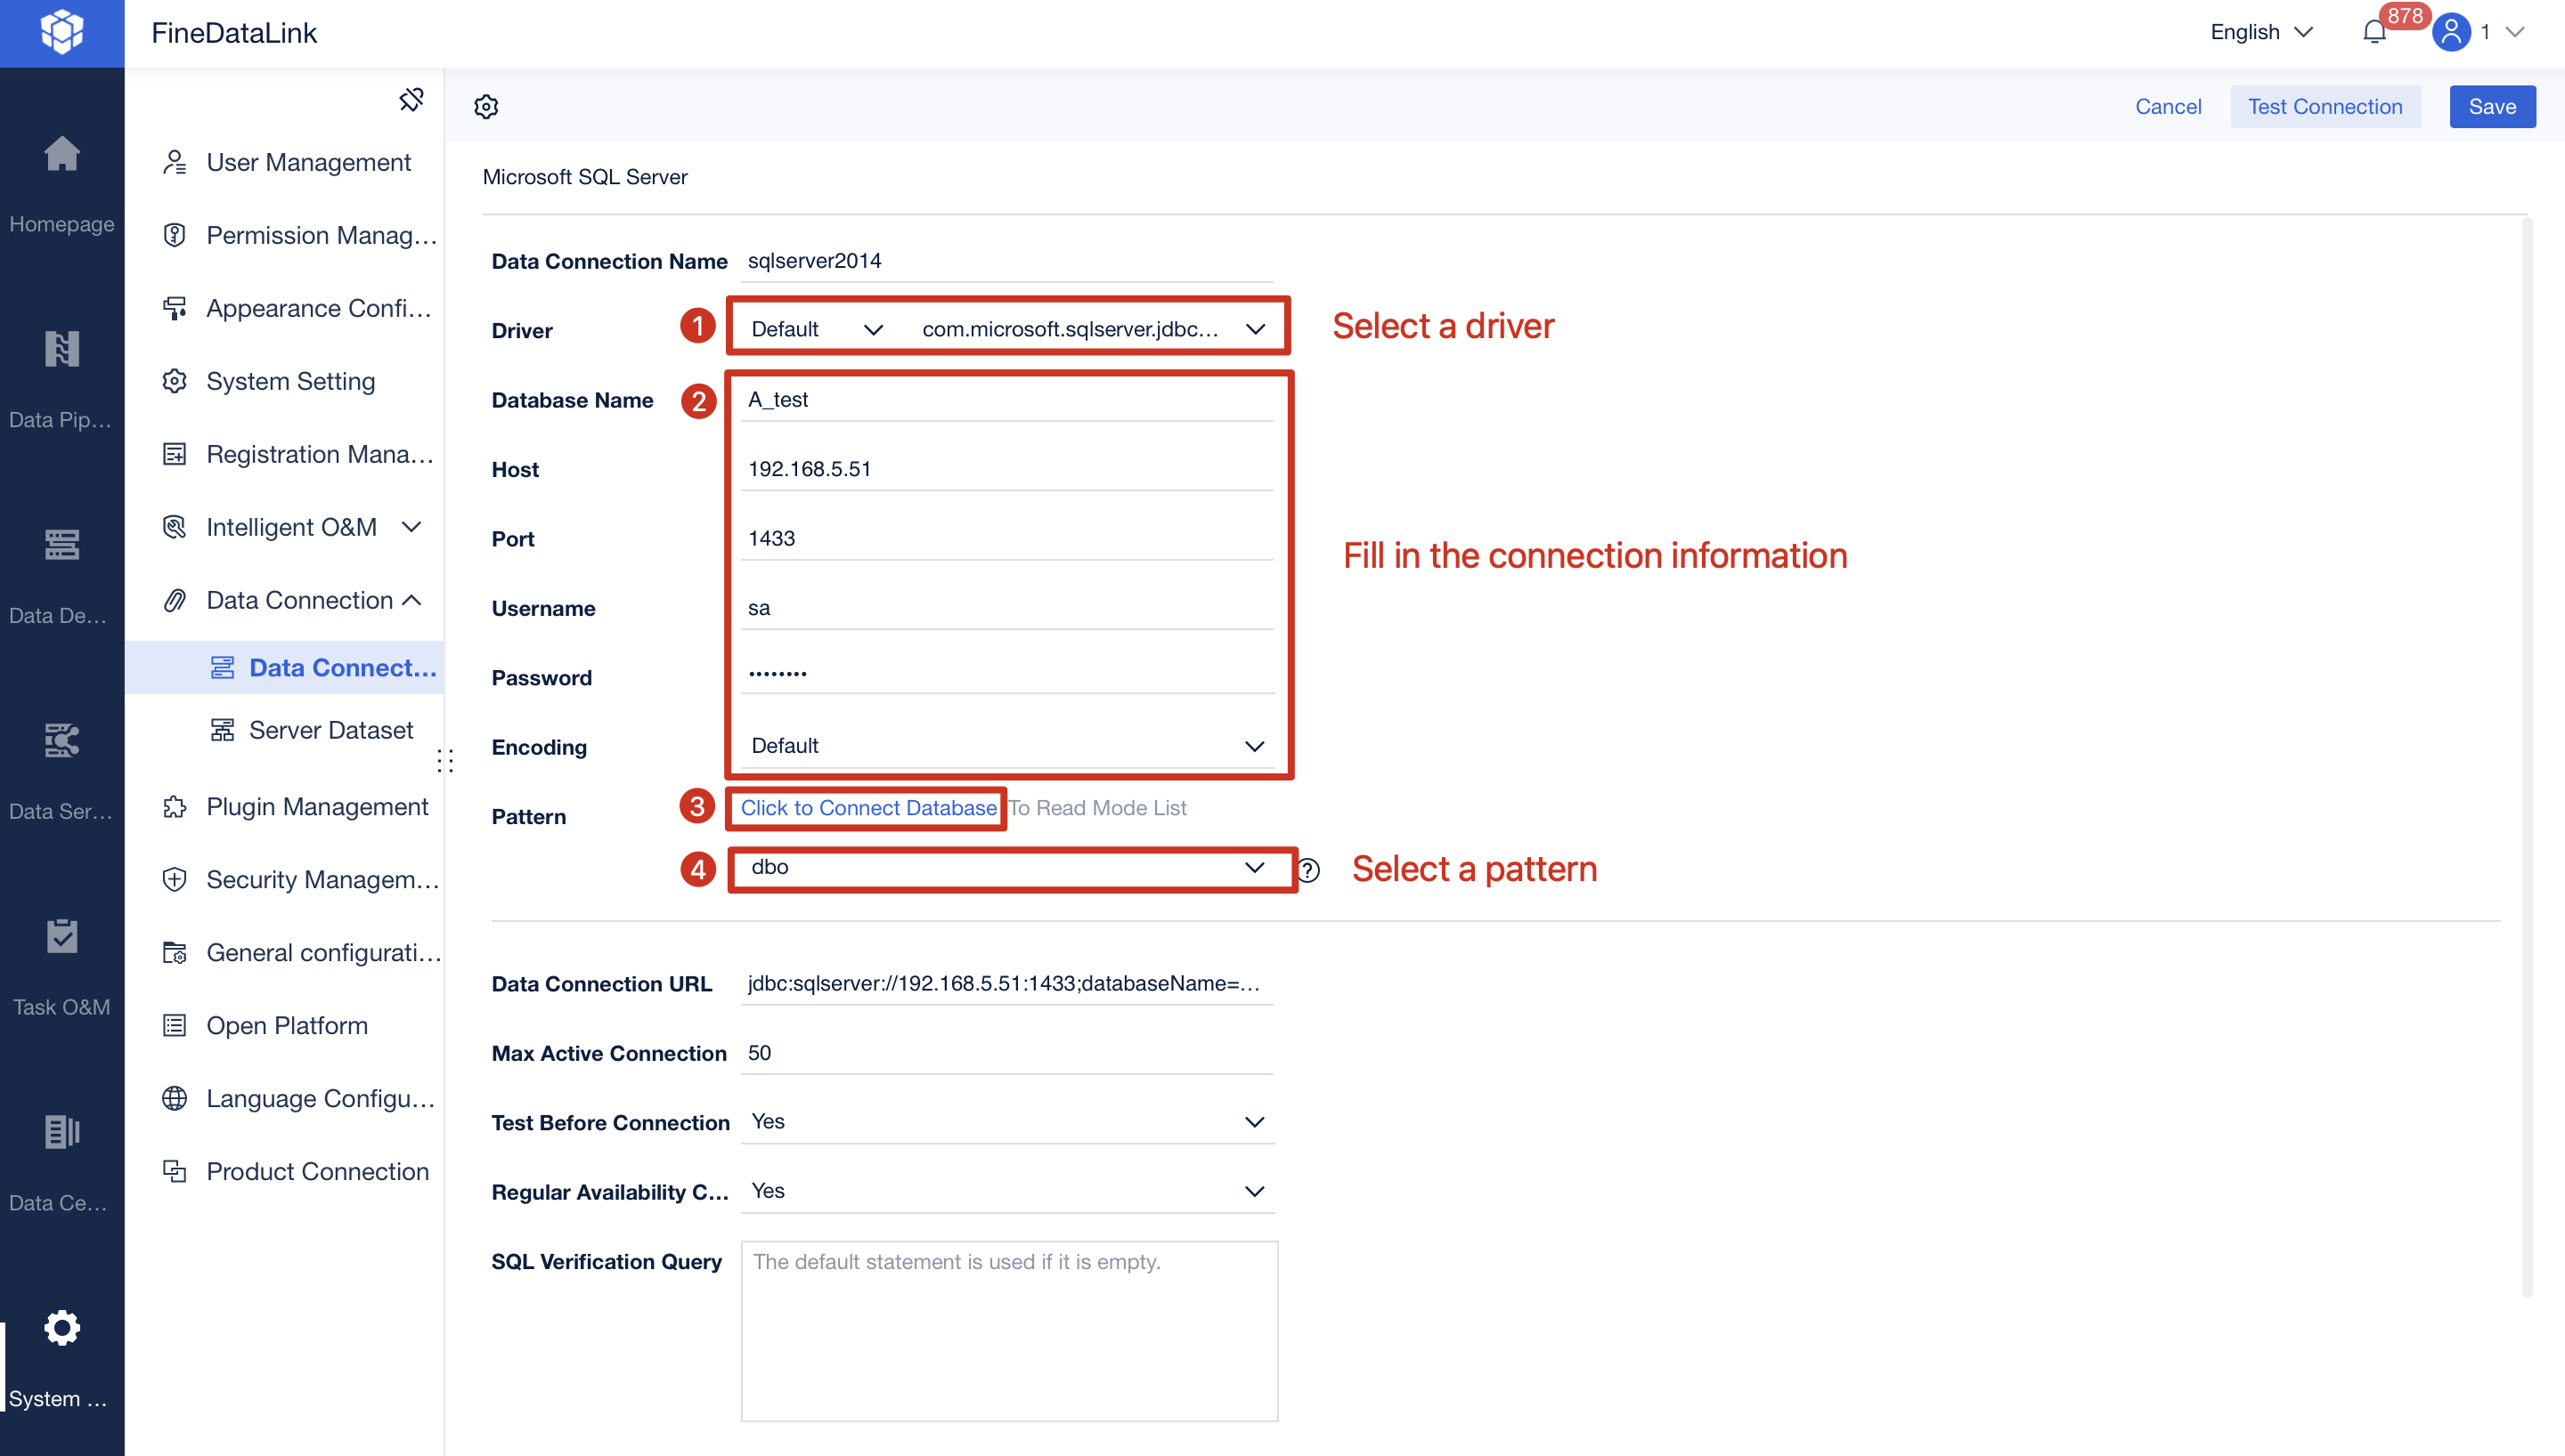Open the user avatar menu
Image resolution: width=2565 pixels, height=1456 pixels.
point(2450,31)
